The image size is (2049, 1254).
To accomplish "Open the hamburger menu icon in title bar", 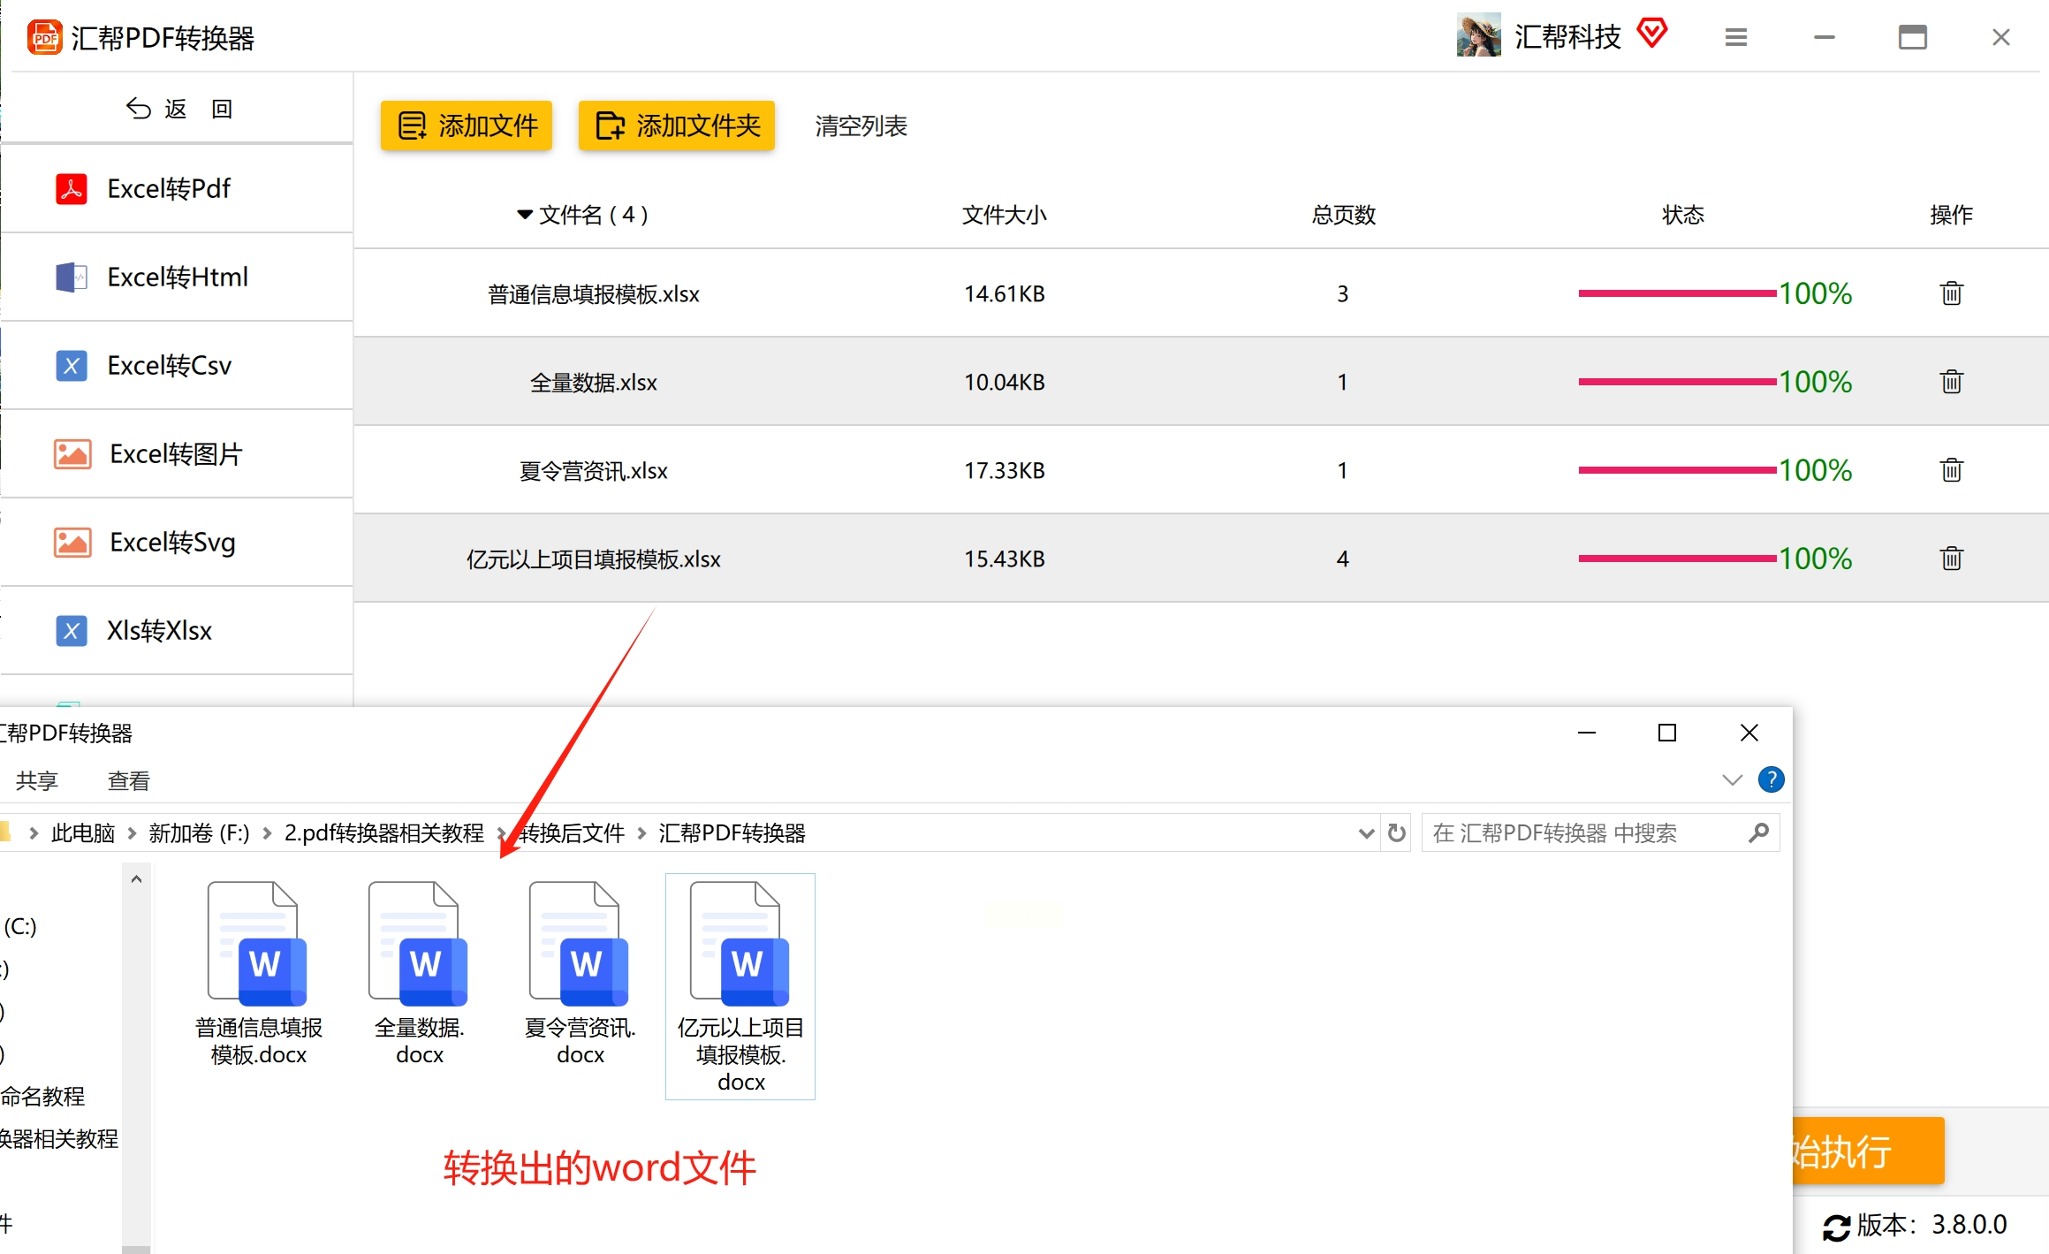I will pos(1735,37).
